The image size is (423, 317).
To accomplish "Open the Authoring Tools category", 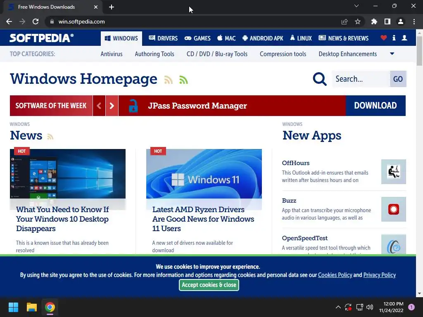I will [x=154, y=54].
